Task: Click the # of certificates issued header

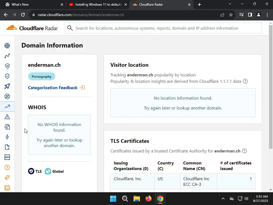Action: pos(236,166)
